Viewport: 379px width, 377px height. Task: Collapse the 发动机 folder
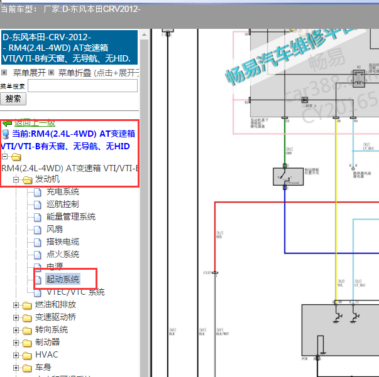16,179
